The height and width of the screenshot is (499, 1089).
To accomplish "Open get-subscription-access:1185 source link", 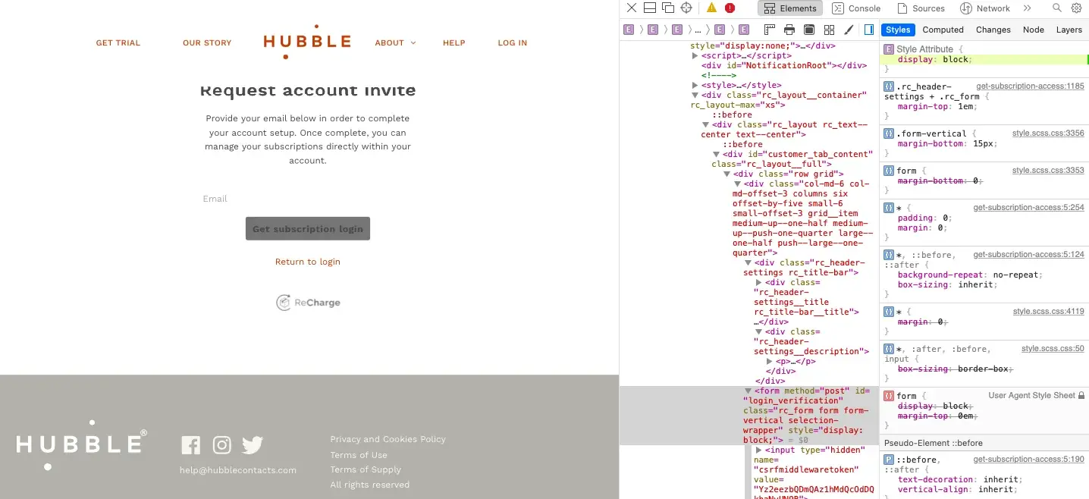I will (x=1030, y=86).
